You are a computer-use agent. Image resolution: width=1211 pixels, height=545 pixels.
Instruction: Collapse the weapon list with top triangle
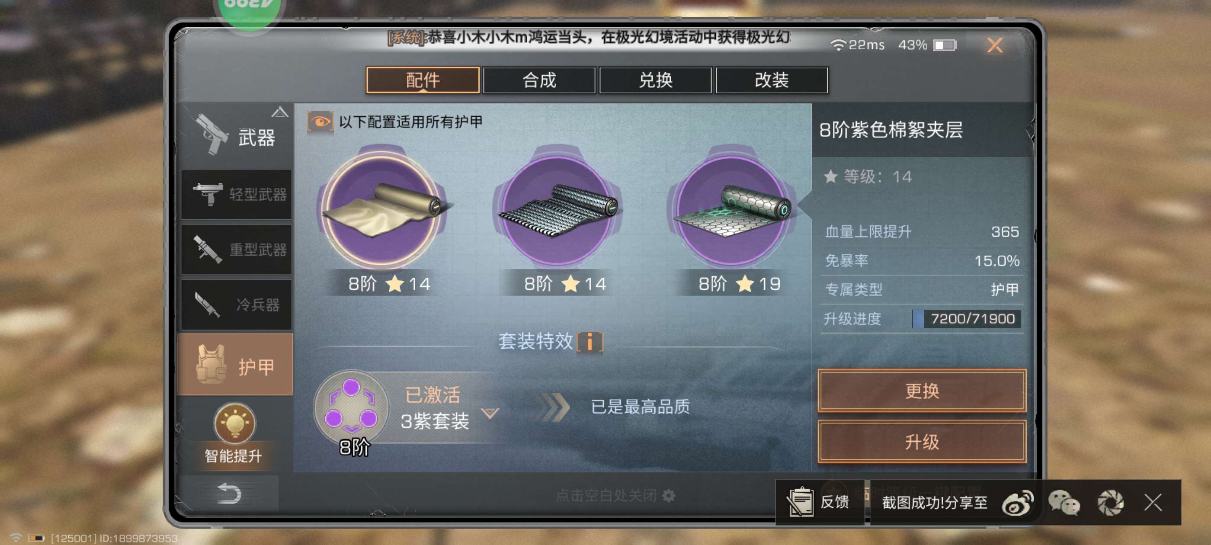279,112
